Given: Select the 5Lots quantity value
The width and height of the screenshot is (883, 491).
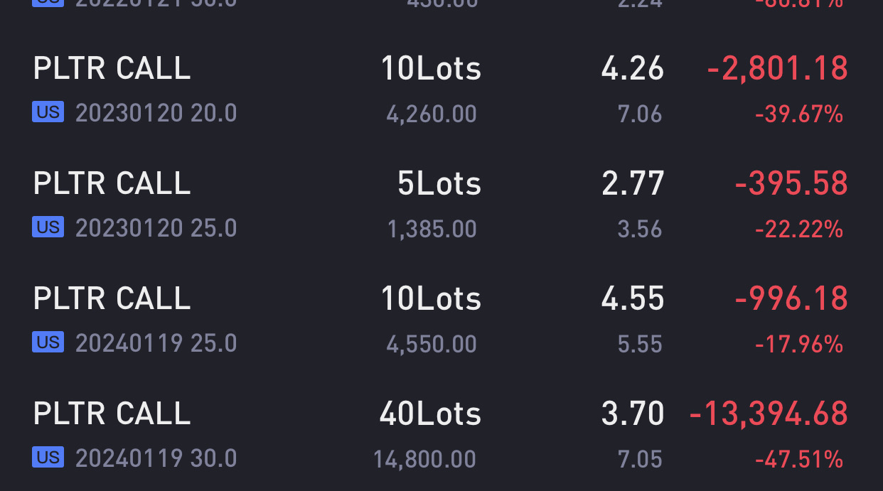Looking at the screenshot, I should pos(439,183).
